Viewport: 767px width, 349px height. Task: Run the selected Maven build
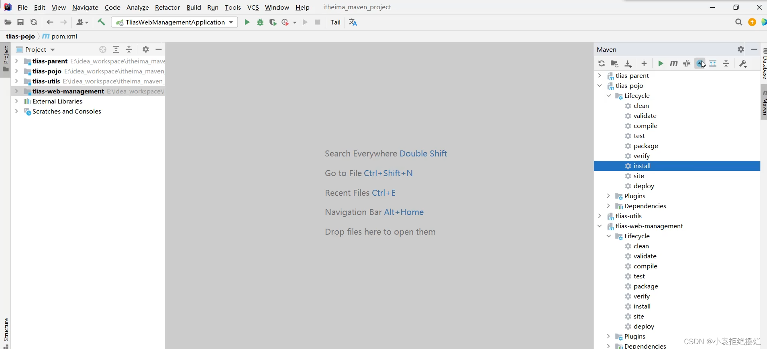(x=661, y=63)
